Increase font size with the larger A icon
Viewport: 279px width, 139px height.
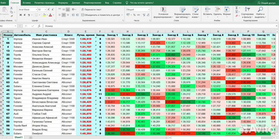48,9
